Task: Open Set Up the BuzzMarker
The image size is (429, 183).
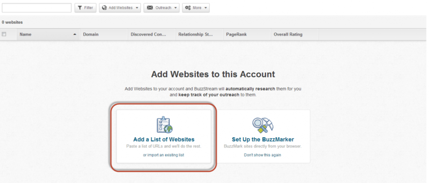Action: click(x=263, y=139)
